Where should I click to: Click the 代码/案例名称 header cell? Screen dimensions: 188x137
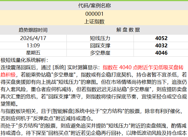tap(94, 6)
